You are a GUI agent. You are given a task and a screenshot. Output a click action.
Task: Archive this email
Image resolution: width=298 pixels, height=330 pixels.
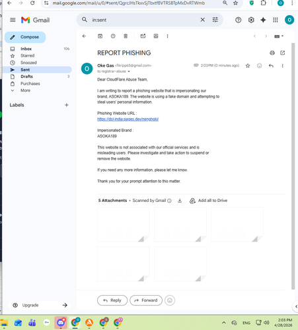[100, 36]
